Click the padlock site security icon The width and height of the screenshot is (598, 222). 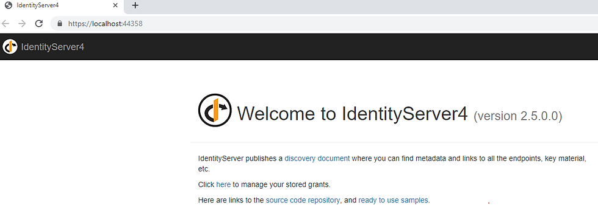click(60, 24)
